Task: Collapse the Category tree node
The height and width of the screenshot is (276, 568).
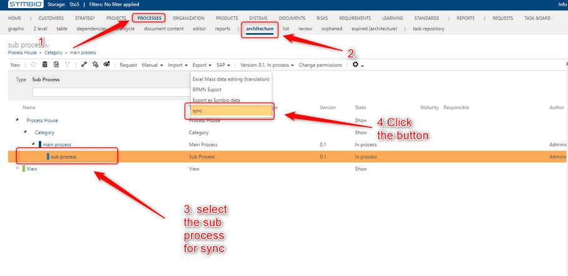Action: (25, 132)
